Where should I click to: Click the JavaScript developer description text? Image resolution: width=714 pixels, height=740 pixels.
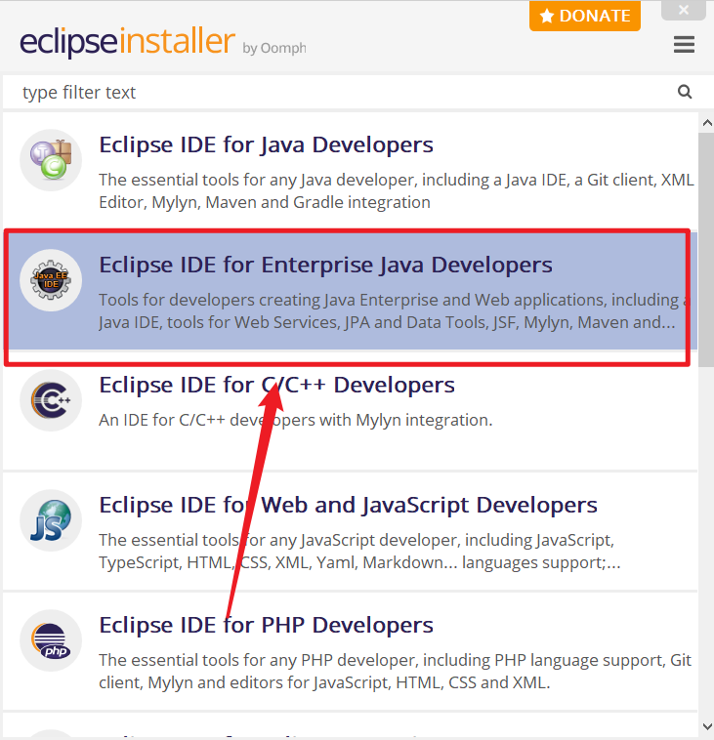(x=359, y=552)
